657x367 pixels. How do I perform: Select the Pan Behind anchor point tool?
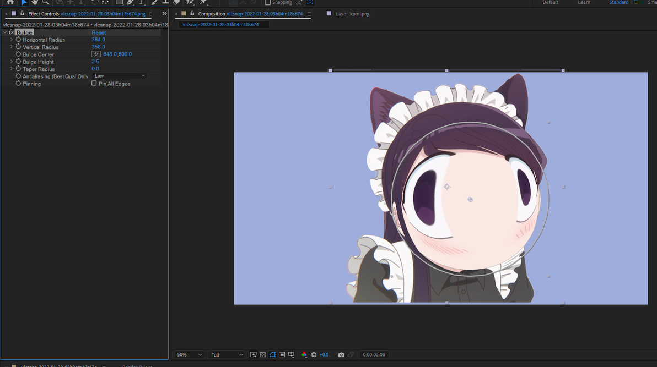point(106,2)
